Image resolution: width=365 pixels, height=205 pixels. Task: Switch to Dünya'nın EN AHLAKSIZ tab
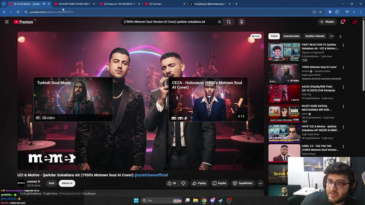[120, 4]
